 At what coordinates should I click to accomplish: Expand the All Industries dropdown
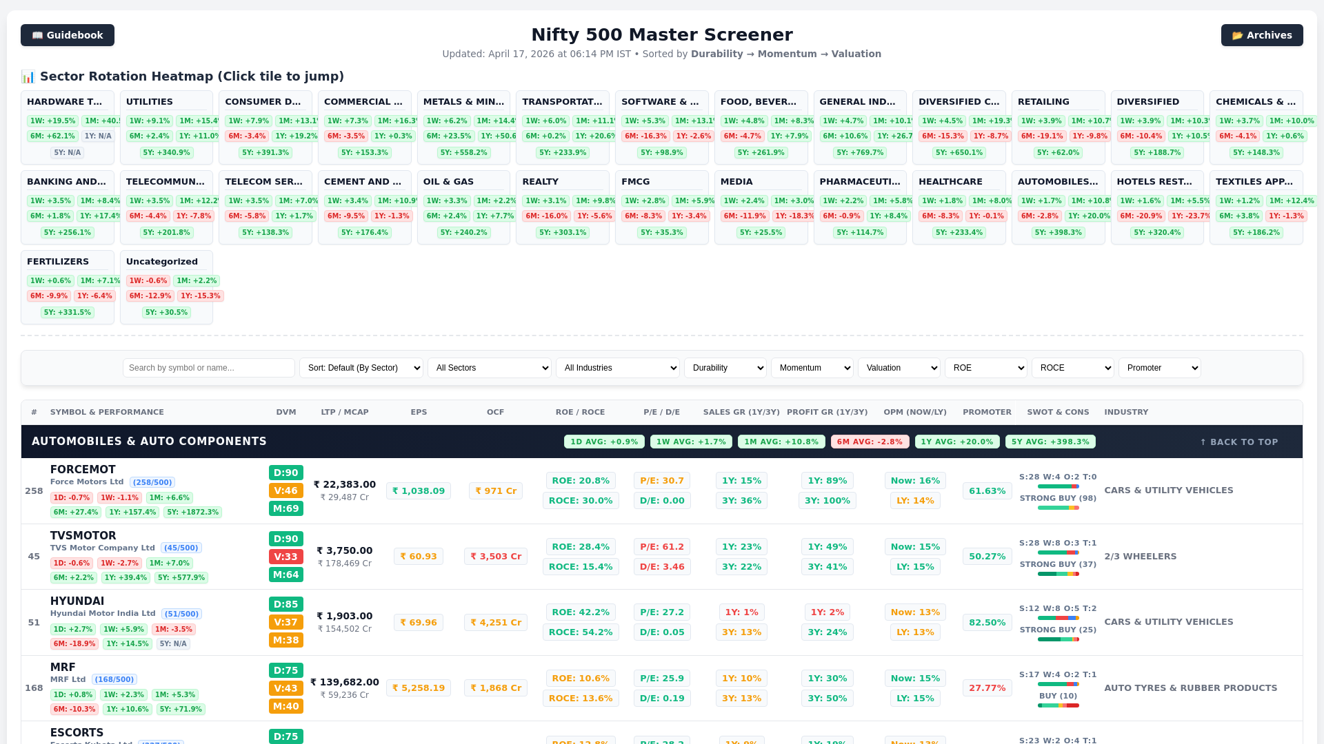pyautogui.click(x=618, y=368)
